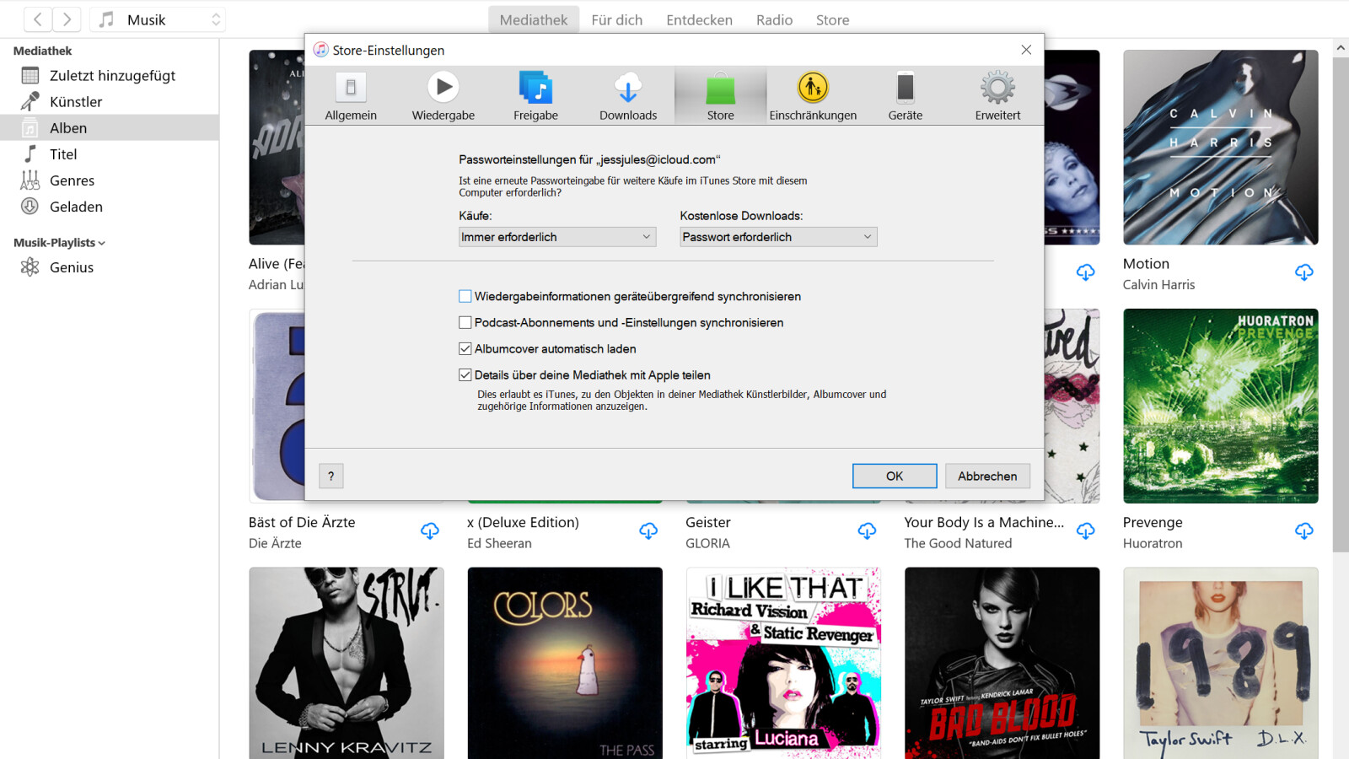Select the Erweitert gear icon
This screenshot has height=759, width=1349.
(997, 94)
